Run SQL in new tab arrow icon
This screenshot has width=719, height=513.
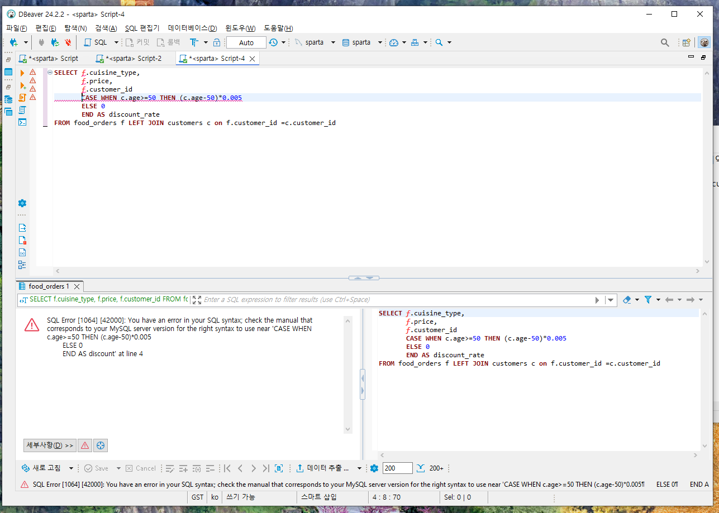[x=22, y=85]
